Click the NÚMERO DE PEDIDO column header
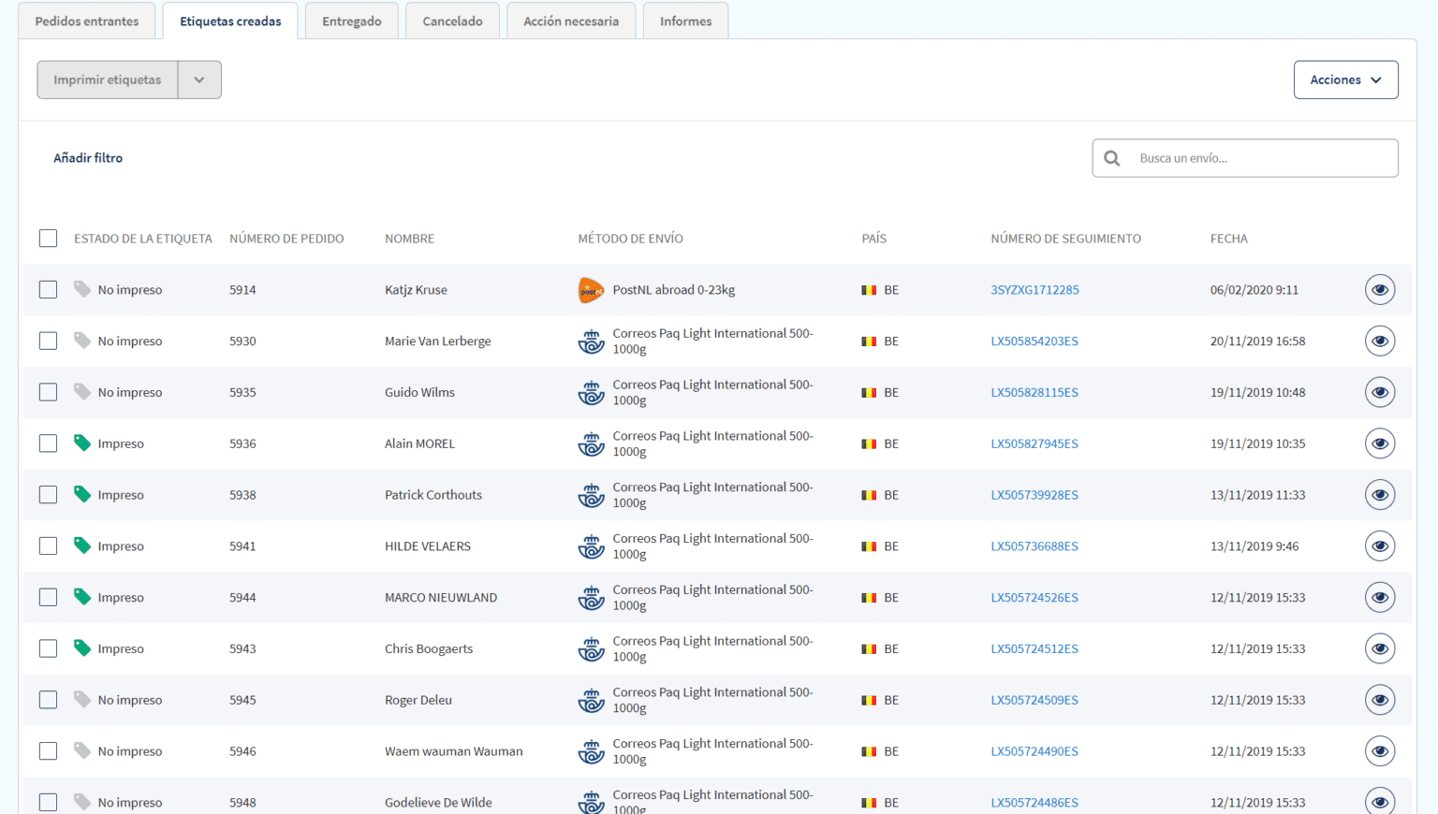The width and height of the screenshot is (1438, 814). click(286, 239)
